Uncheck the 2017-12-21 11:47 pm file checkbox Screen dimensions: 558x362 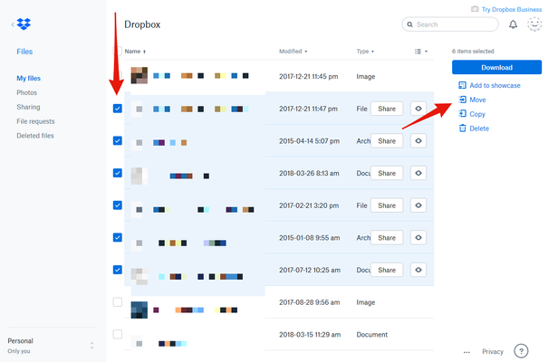click(117, 109)
